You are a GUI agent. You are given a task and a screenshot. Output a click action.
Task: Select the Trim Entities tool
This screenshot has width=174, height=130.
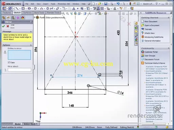(x=82, y=8)
